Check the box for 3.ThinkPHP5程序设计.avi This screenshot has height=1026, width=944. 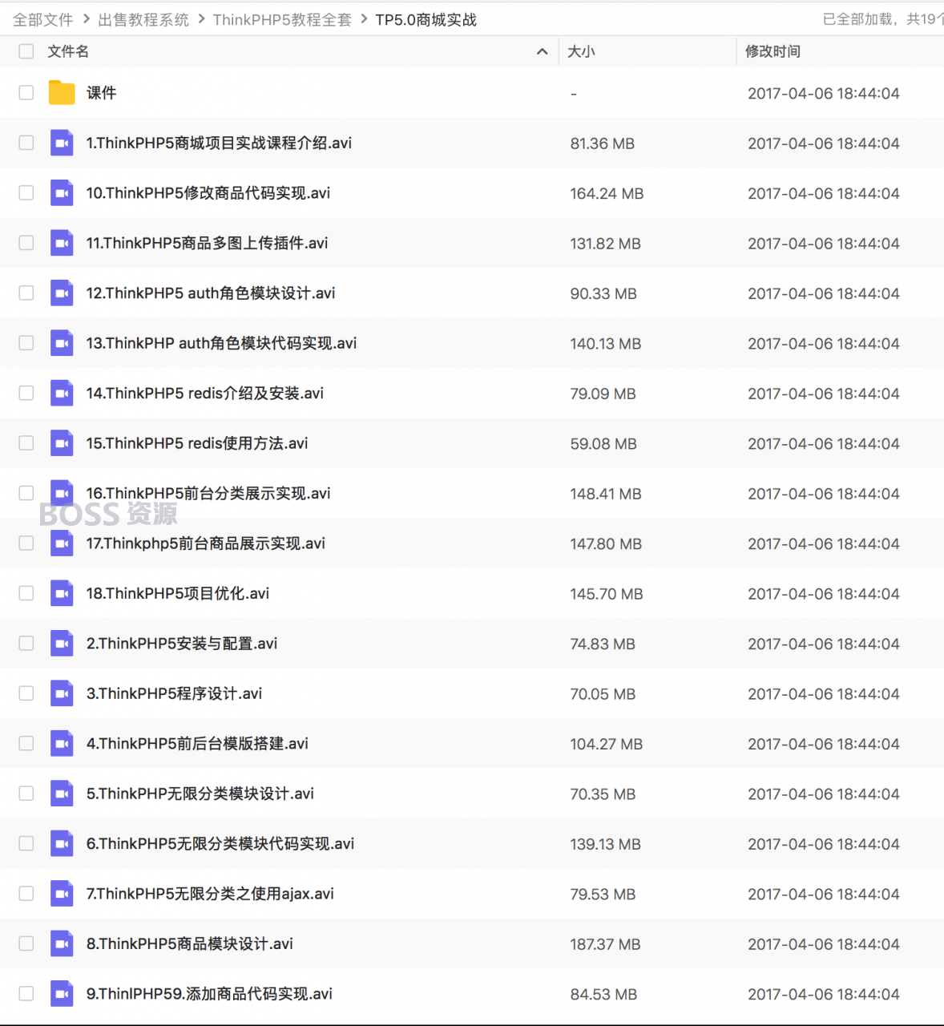tap(26, 693)
